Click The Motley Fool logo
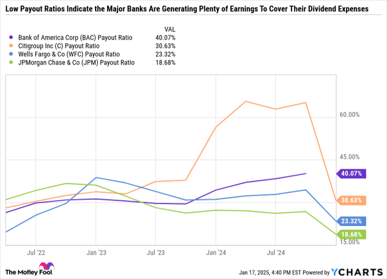The width and height of the screenshot is (387, 279). 30,269
